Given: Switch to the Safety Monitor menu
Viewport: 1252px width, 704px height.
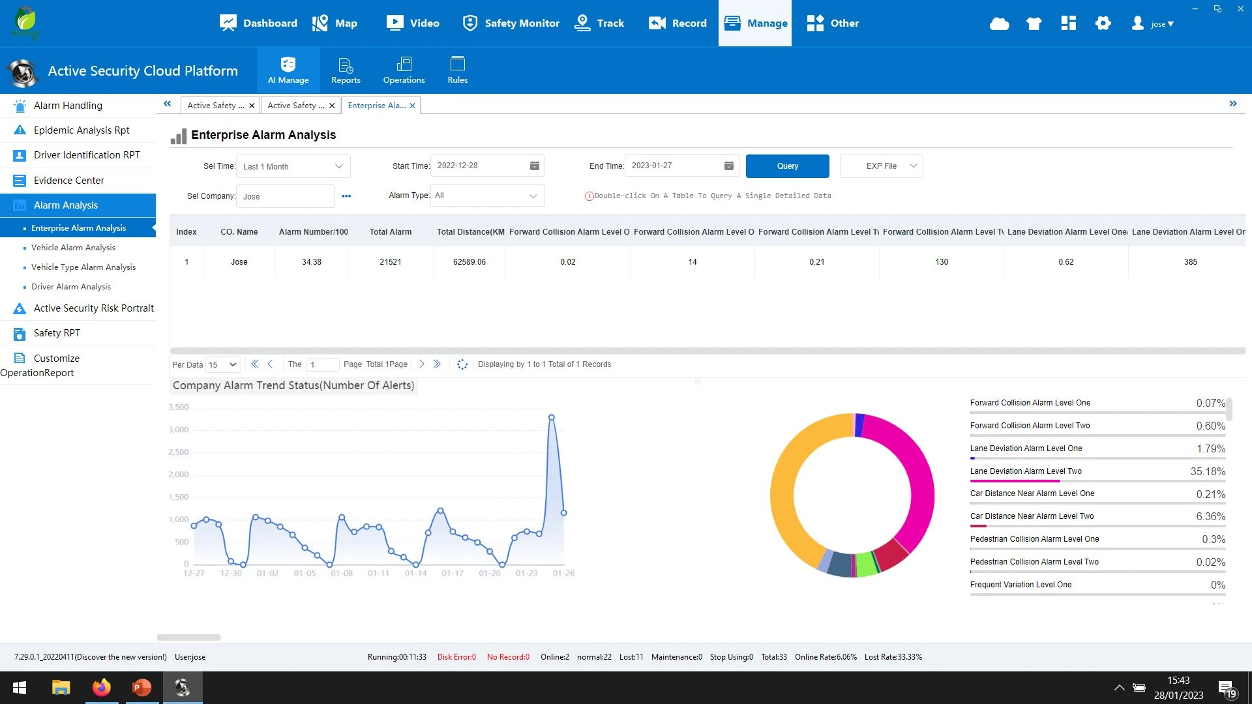Looking at the screenshot, I should click(x=511, y=23).
